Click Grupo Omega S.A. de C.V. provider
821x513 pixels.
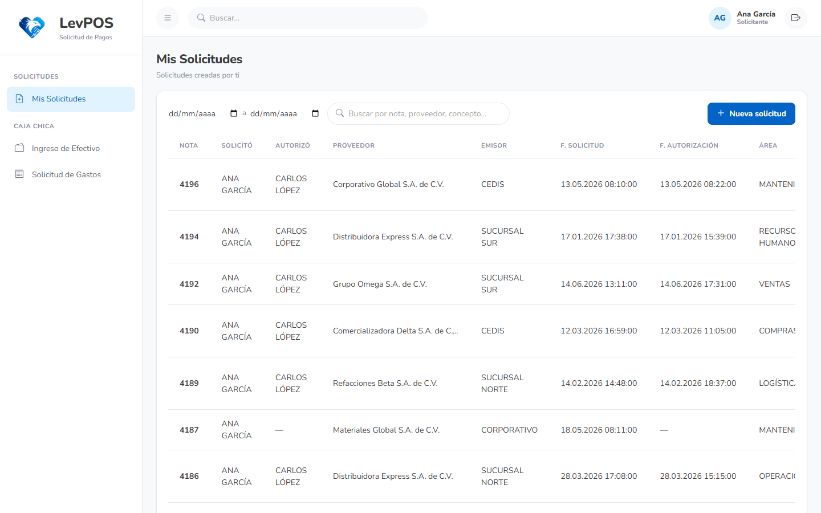(380, 284)
